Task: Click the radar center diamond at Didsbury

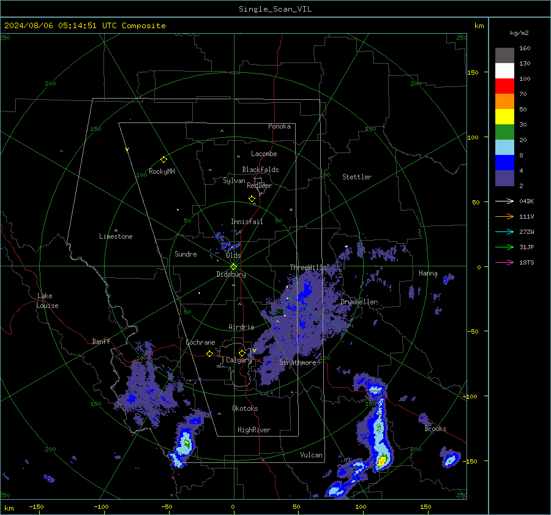Action: [233, 267]
